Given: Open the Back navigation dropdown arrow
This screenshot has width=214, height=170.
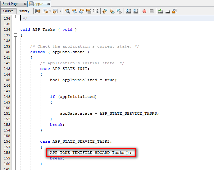Looking at the screenshot, I should 50,11.
